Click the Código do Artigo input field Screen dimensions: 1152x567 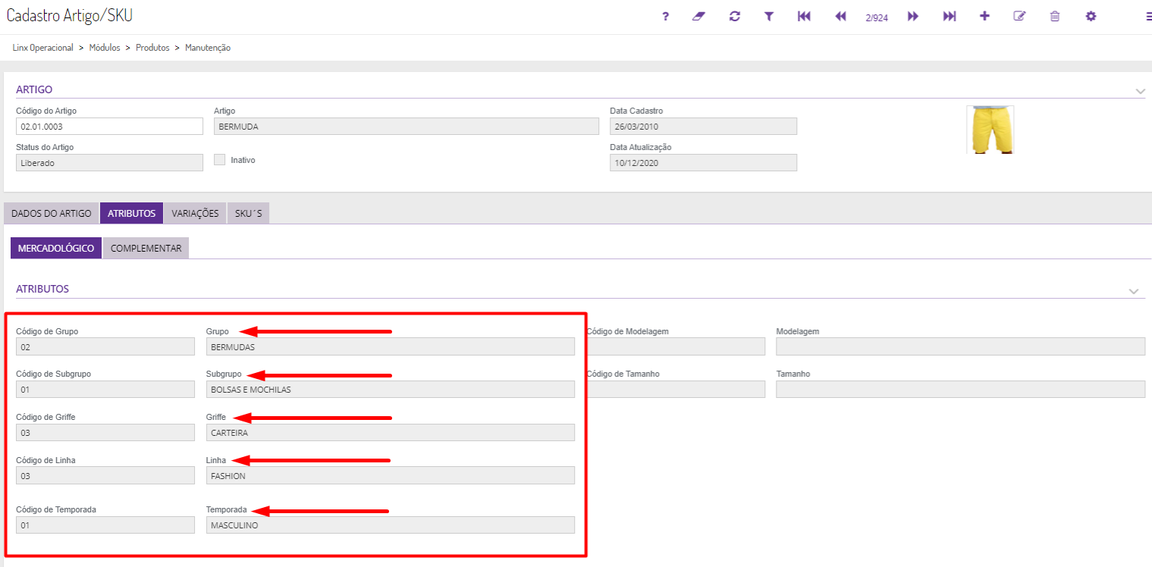pos(109,127)
